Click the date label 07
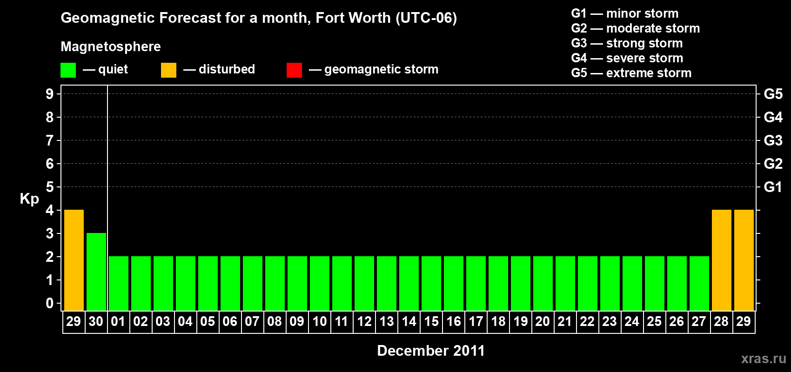The width and height of the screenshot is (791, 372). (252, 321)
